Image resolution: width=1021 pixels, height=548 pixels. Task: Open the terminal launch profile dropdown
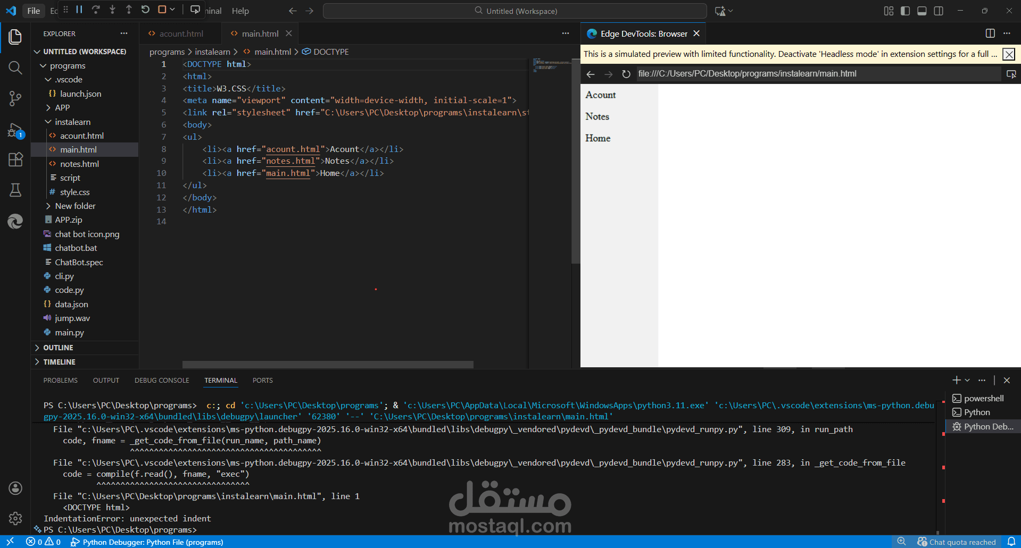click(967, 380)
